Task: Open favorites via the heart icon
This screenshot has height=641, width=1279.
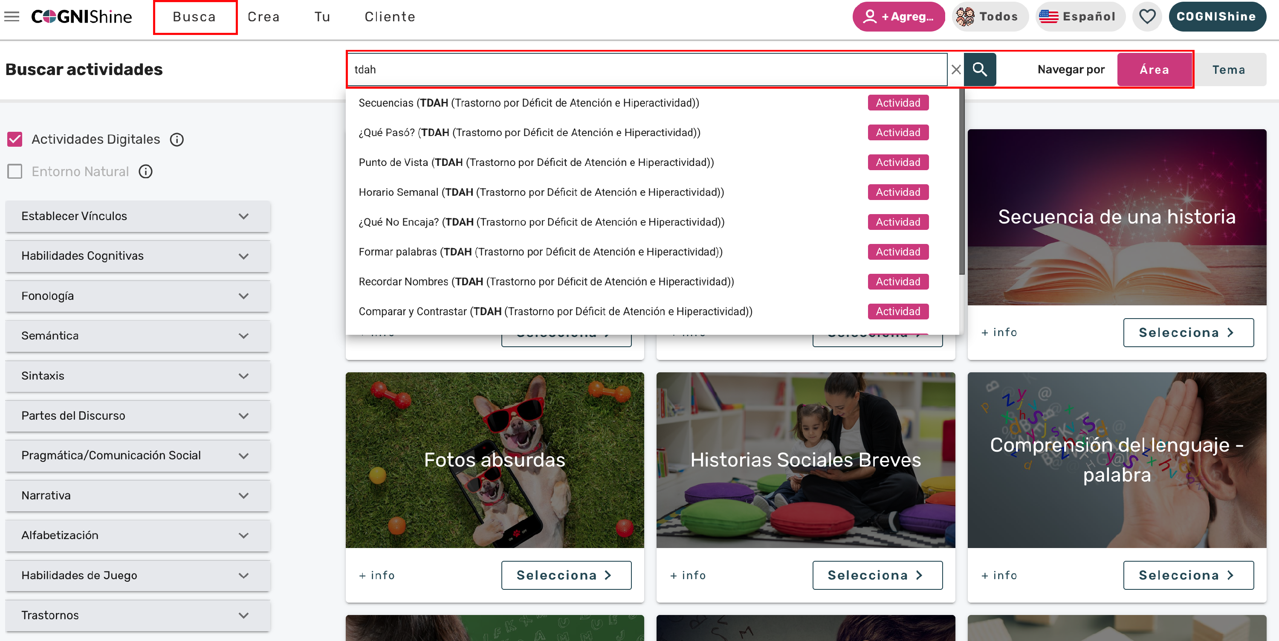Action: 1147,16
